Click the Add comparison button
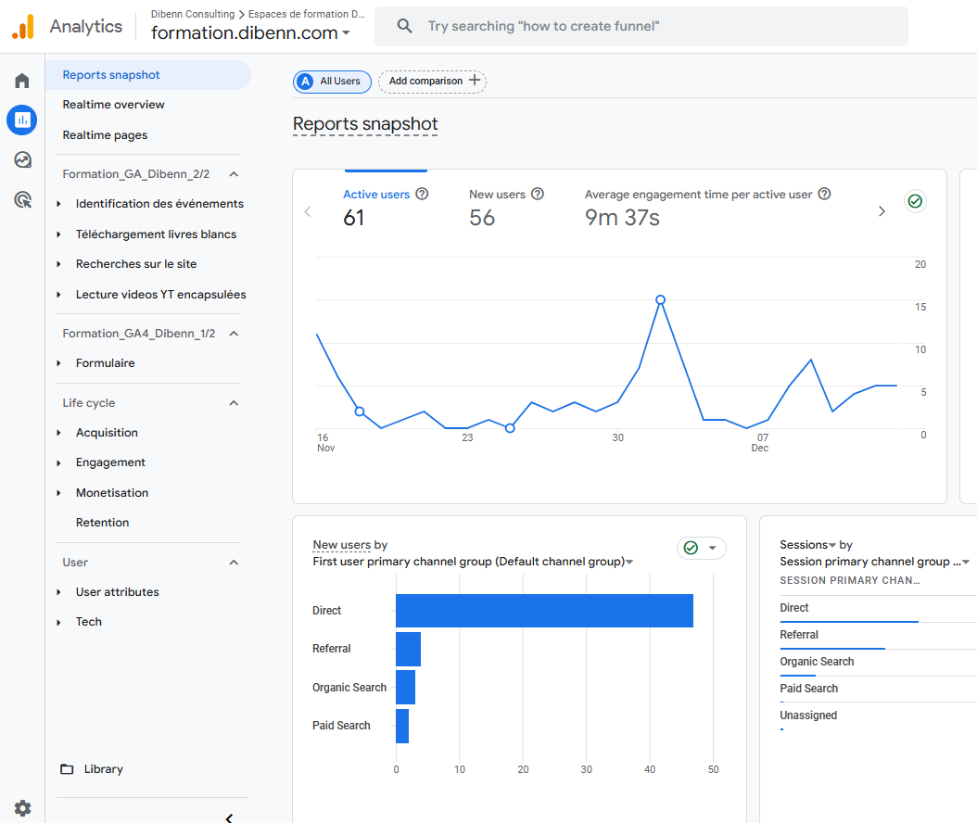The height and width of the screenshot is (823, 977). point(433,82)
